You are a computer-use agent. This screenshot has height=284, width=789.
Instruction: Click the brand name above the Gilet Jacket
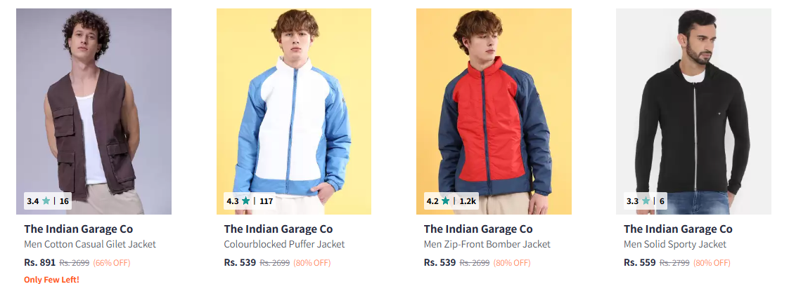[x=79, y=229]
